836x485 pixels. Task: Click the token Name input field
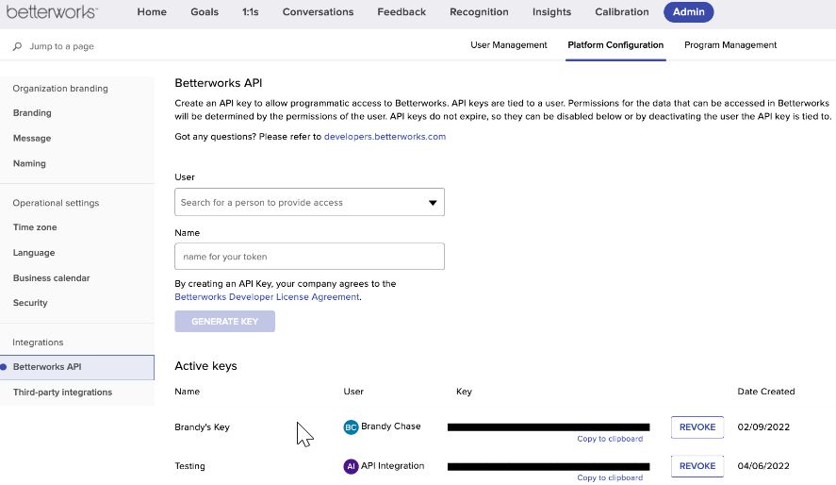coord(309,257)
